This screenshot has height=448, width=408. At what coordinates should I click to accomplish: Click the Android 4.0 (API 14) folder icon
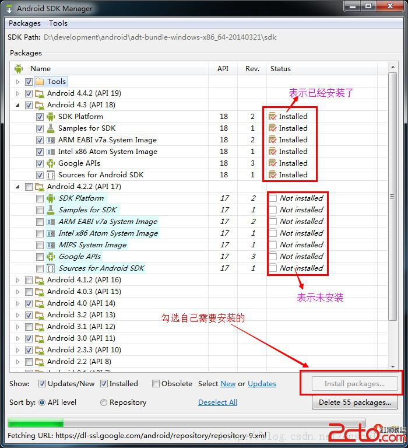click(x=40, y=304)
